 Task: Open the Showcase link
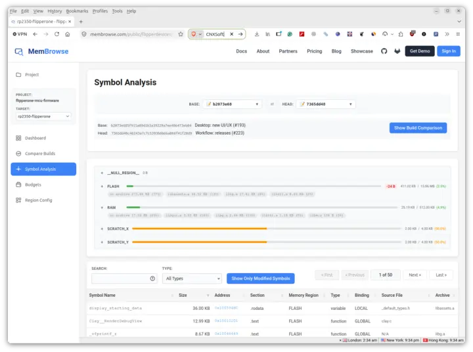point(362,51)
